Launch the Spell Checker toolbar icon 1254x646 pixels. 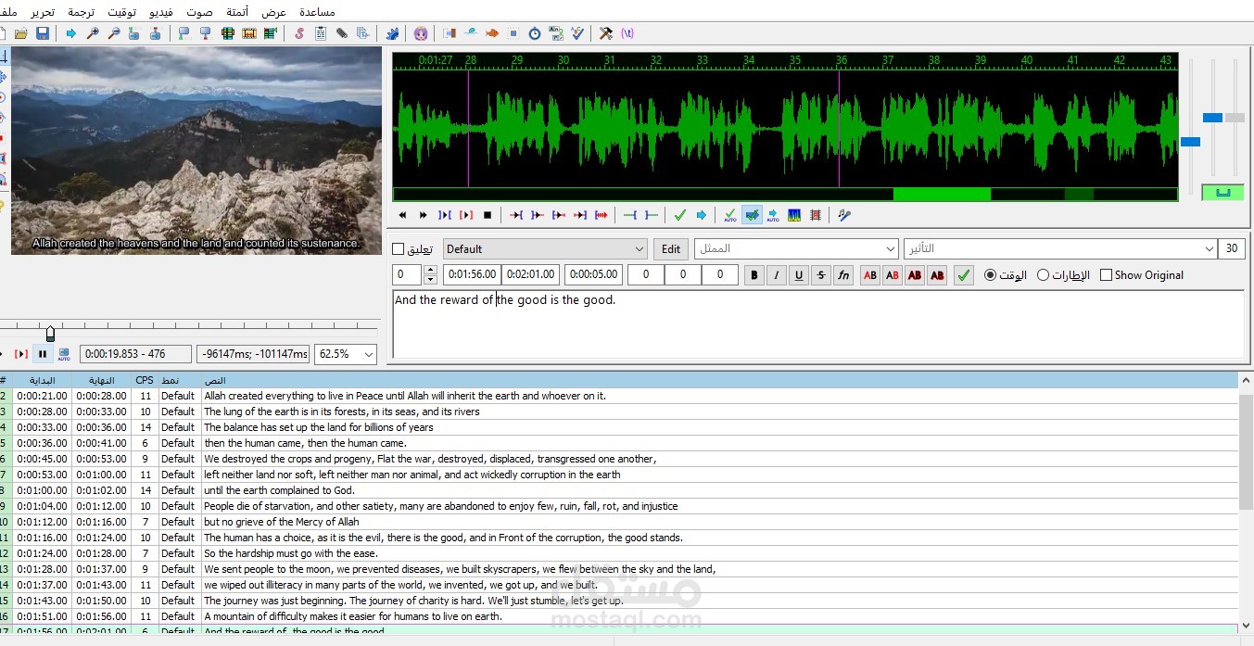click(578, 33)
